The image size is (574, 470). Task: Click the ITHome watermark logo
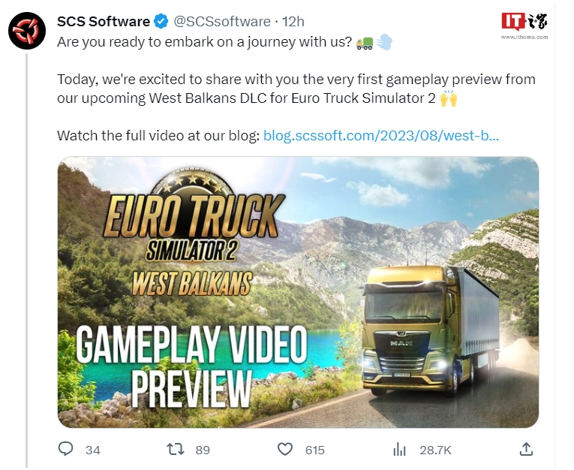point(524,26)
